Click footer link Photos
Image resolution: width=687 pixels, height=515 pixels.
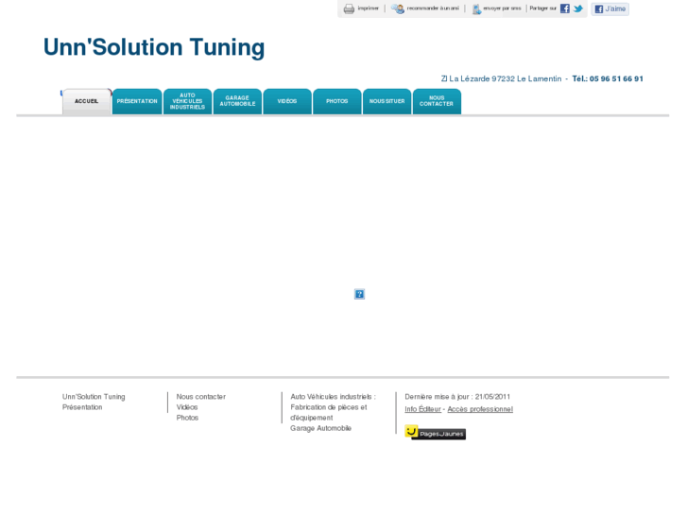pyautogui.click(x=187, y=418)
